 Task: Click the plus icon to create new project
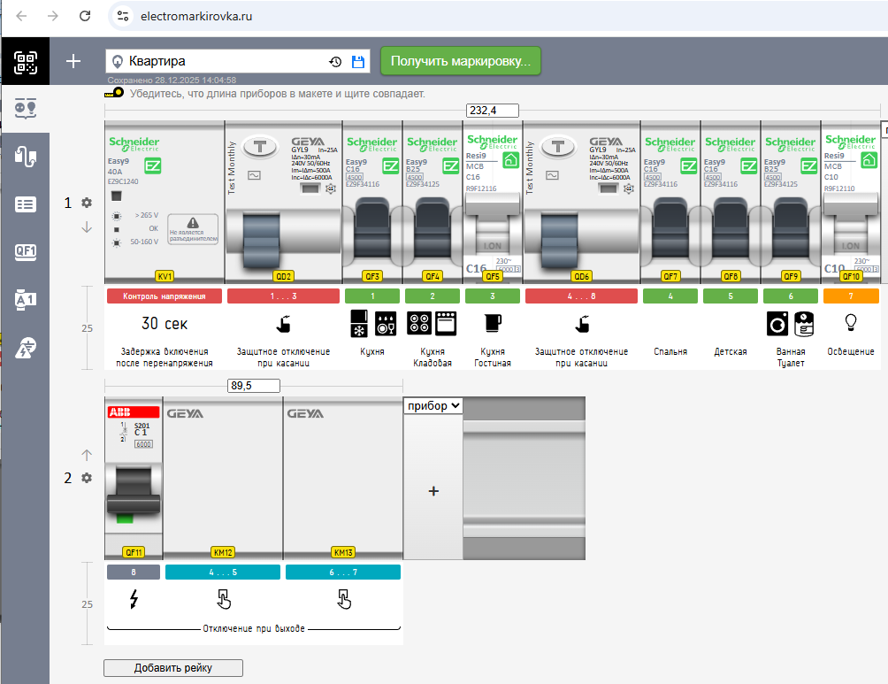pos(73,61)
